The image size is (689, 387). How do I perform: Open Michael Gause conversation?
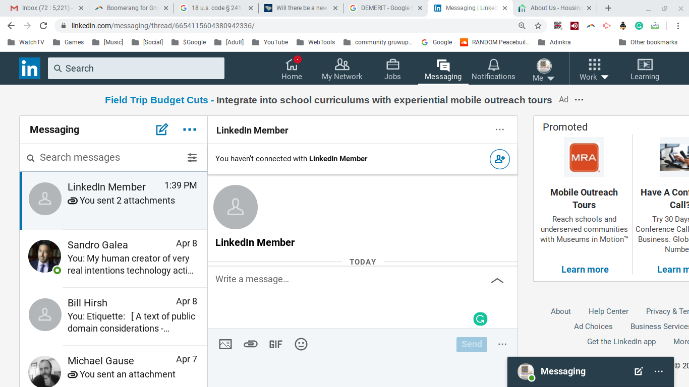113,367
